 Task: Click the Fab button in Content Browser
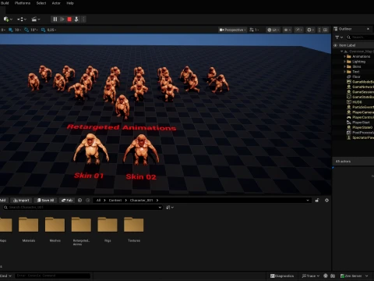(67, 201)
